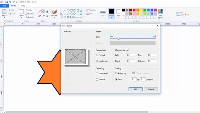Click the horizontal canvas scrollbar
The image size is (200, 113).
(x=77, y=112)
